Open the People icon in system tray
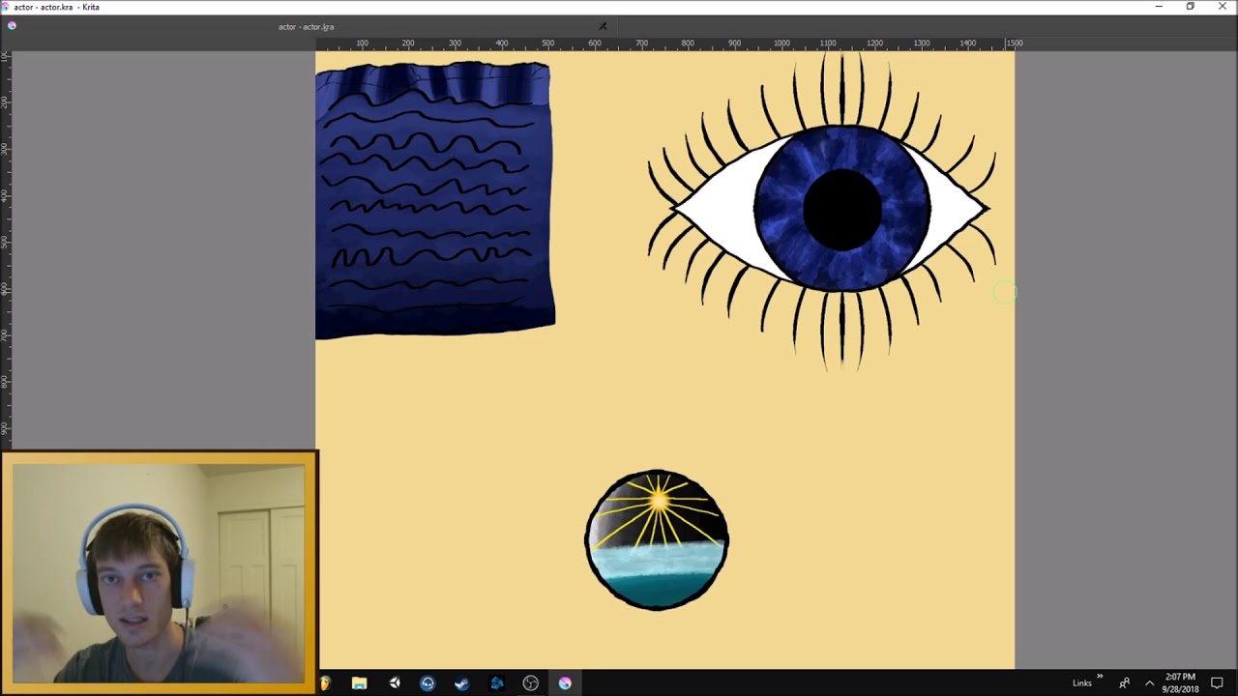Viewport: 1238px width, 696px height. pyautogui.click(x=1124, y=683)
